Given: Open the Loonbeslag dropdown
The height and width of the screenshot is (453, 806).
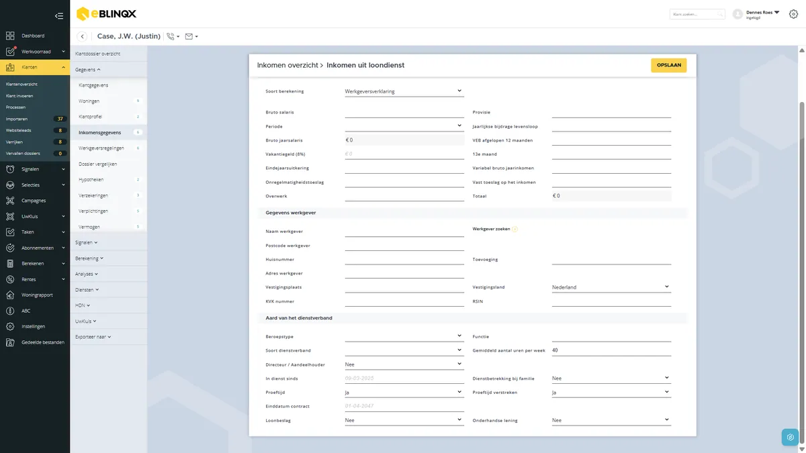Looking at the screenshot, I should tap(404, 420).
